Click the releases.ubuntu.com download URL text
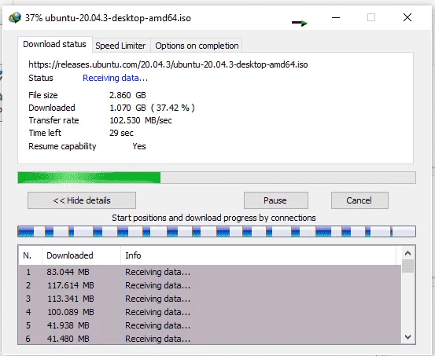This screenshot has width=435, height=356. coord(168,64)
